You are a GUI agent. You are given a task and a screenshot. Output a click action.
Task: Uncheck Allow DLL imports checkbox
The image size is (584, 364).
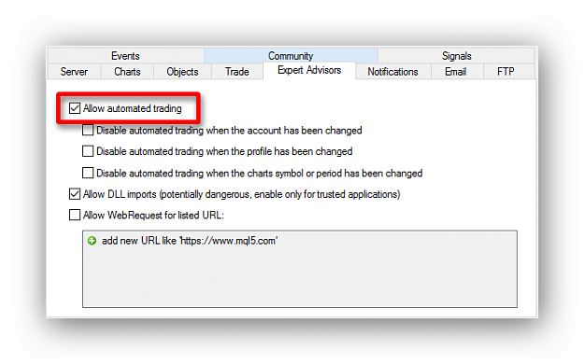tap(75, 194)
